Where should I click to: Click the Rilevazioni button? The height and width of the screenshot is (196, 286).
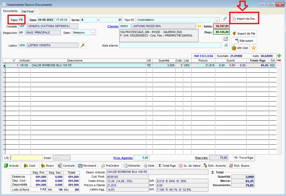tap(244, 41)
